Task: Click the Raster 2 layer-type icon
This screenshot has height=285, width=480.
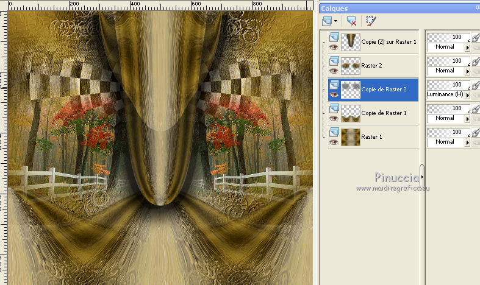Action: [334, 61]
